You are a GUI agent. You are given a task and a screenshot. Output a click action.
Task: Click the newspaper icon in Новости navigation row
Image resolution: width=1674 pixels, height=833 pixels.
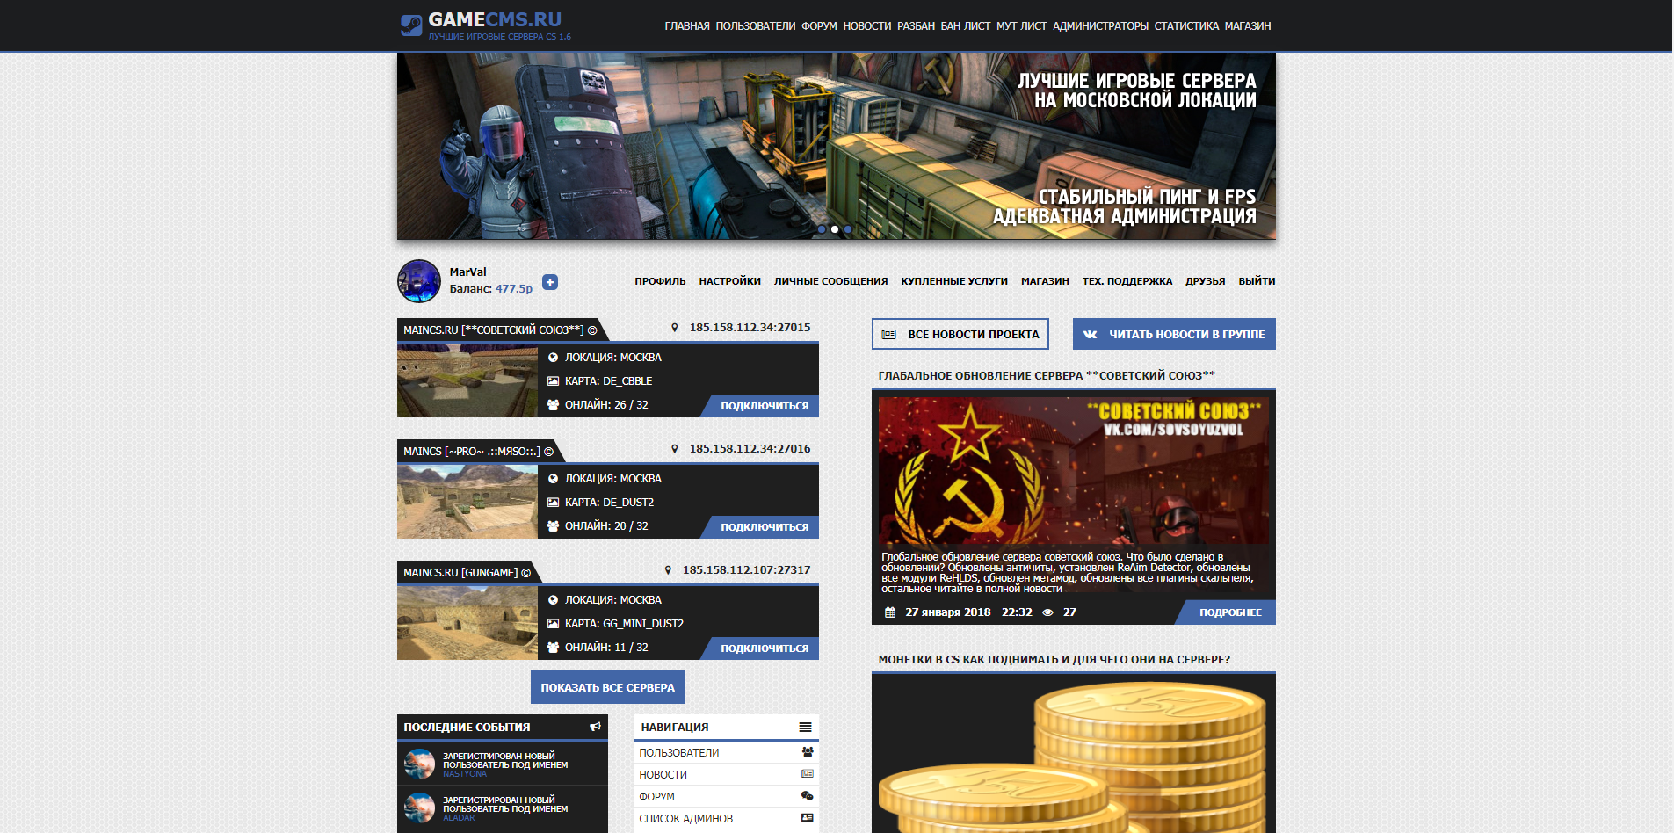pyautogui.click(x=808, y=774)
